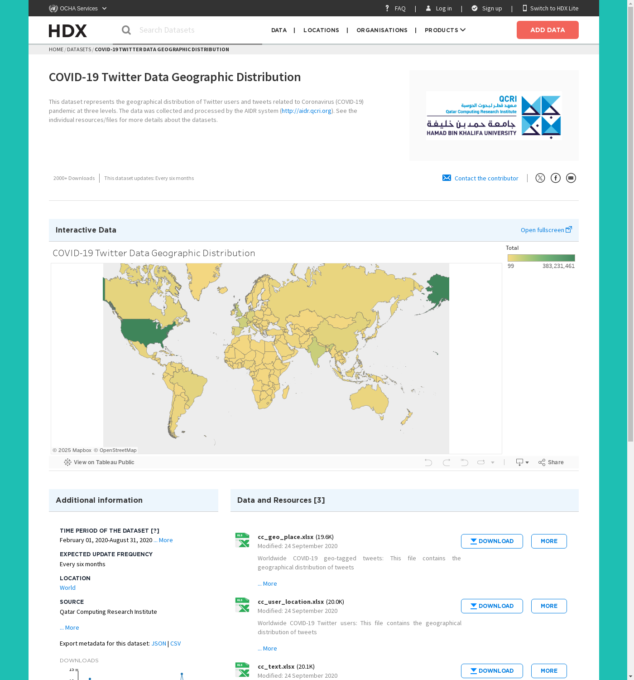Open the LOCATIONS menu

(x=321, y=30)
